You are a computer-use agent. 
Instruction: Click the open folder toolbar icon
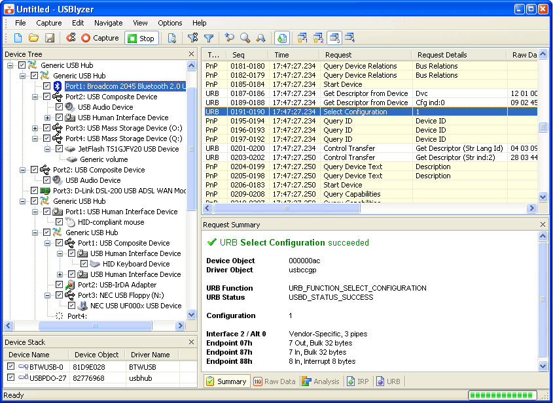33,39
